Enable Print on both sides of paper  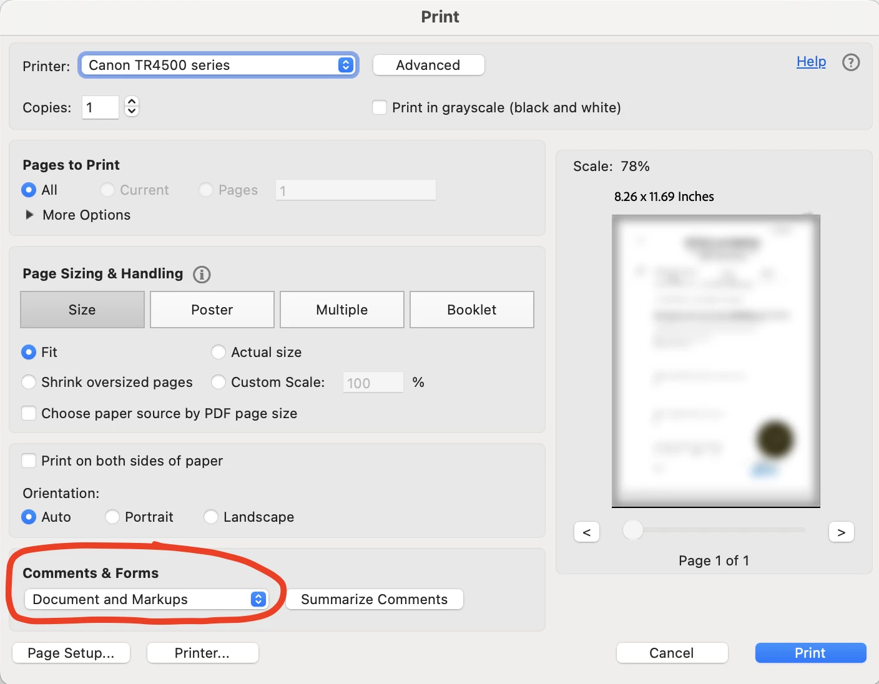(29, 461)
